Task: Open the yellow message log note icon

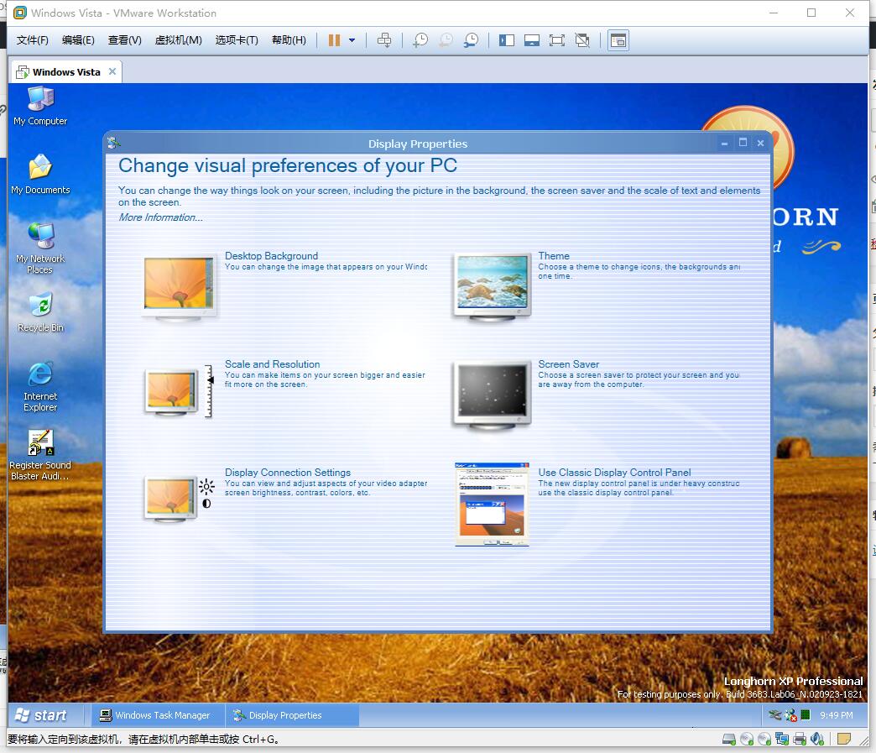Action: pyautogui.click(x=843, y=739)
